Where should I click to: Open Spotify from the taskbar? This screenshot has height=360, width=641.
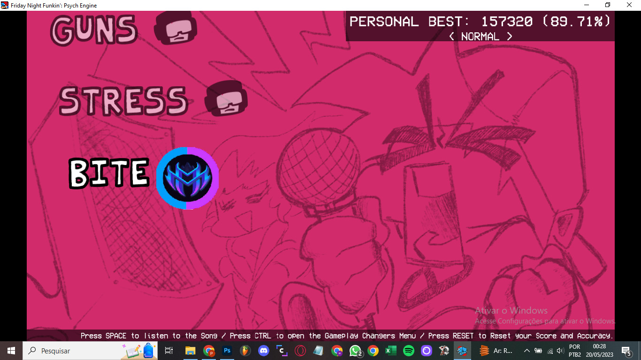[x=409, y=351]
